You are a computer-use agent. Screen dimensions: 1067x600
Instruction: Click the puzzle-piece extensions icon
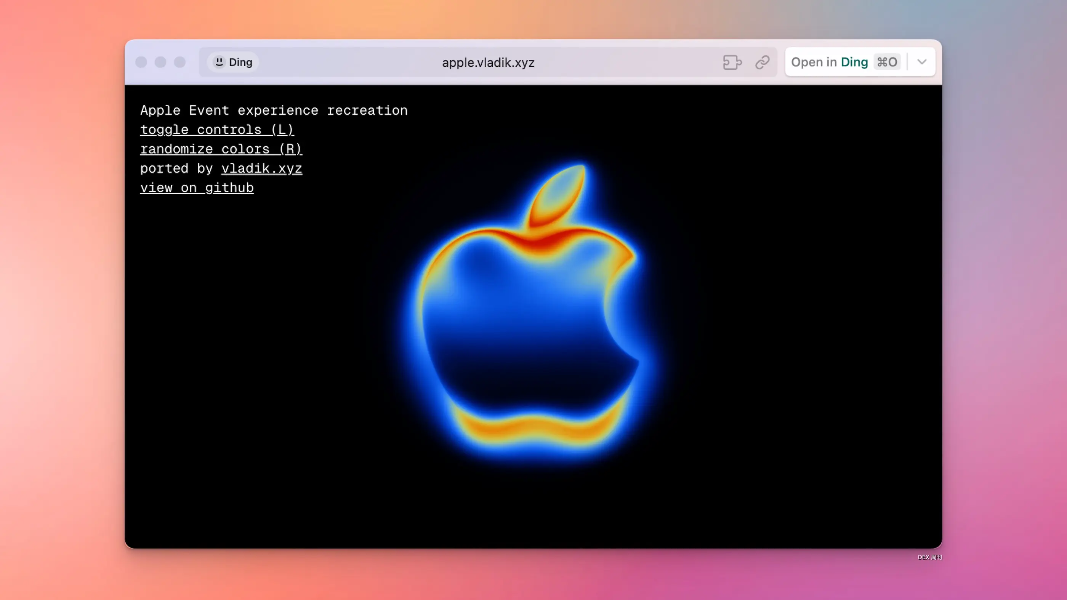point(732,62)
